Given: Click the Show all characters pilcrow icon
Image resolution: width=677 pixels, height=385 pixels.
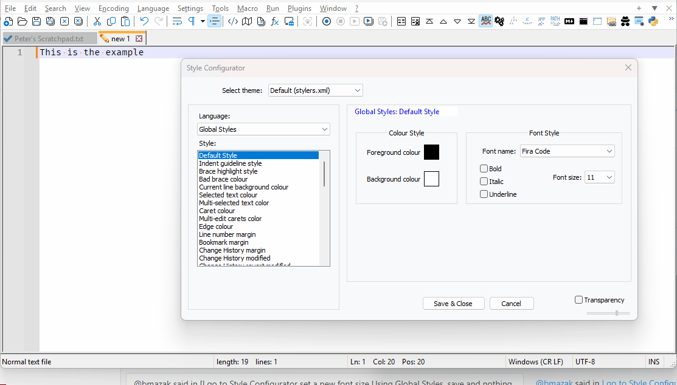Looking at the screenshot, I should pos(191,21).
